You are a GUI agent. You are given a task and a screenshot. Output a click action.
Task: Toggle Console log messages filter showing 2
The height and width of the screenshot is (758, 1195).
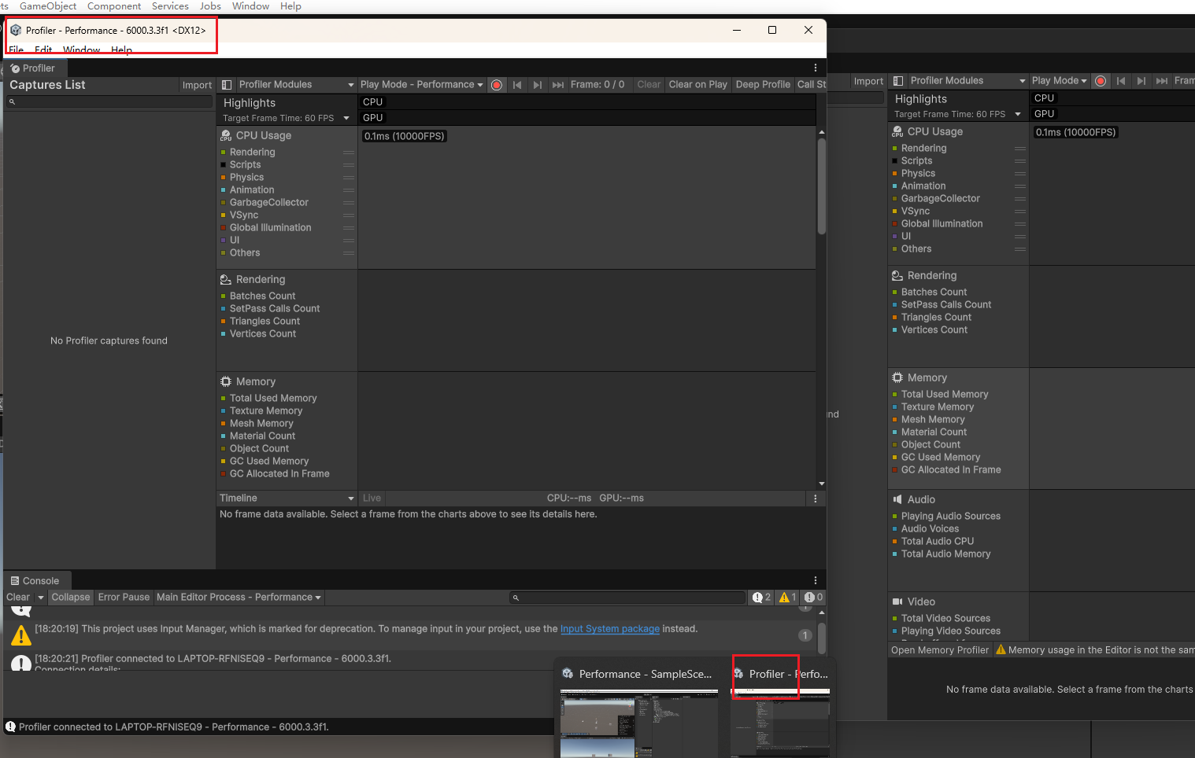[x=761, y=598]
